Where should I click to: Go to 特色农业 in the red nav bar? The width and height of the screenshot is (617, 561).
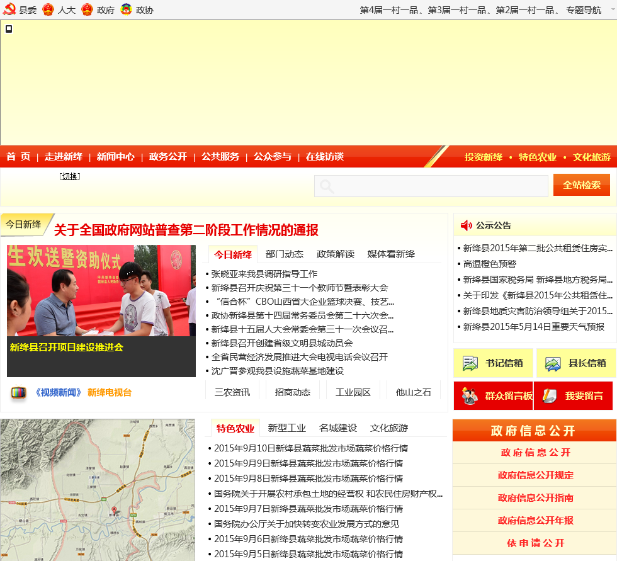[x=538, y=157]
